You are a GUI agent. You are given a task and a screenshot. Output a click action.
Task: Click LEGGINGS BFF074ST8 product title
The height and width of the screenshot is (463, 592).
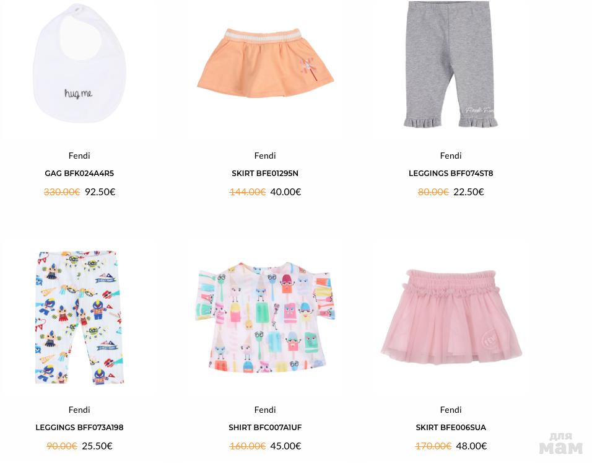click(x=451, y=174)
